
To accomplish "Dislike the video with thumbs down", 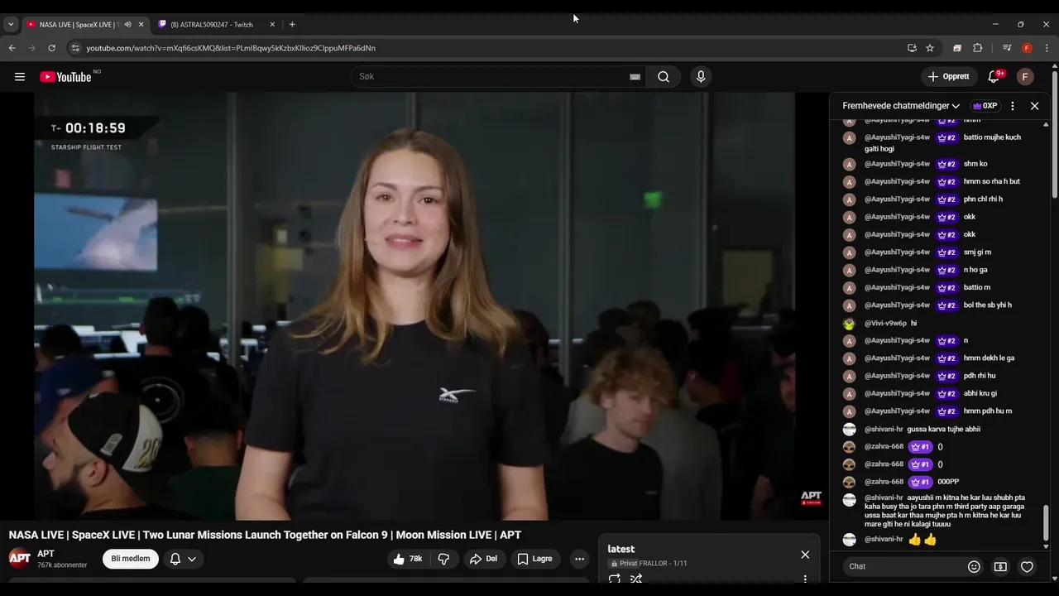I will [443, 559].
